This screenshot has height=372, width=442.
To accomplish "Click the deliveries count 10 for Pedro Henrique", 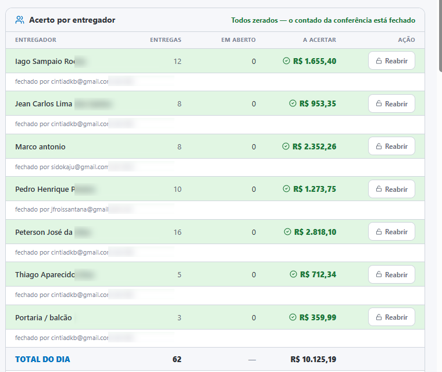I will click(177, 189).
